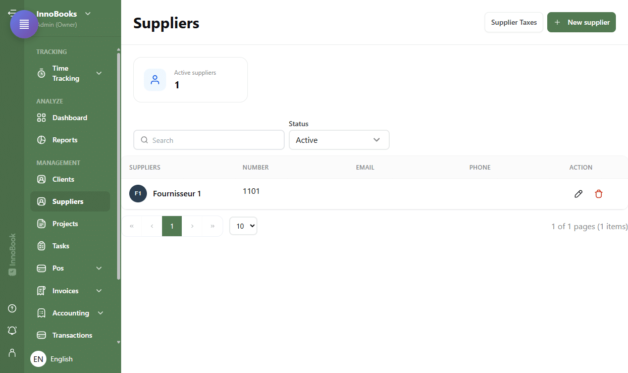Image resolution: width=628 pixels, height=373 pixels.
Task: Collapse the sidebar with the arrow icon
Action: coord(11,12)
